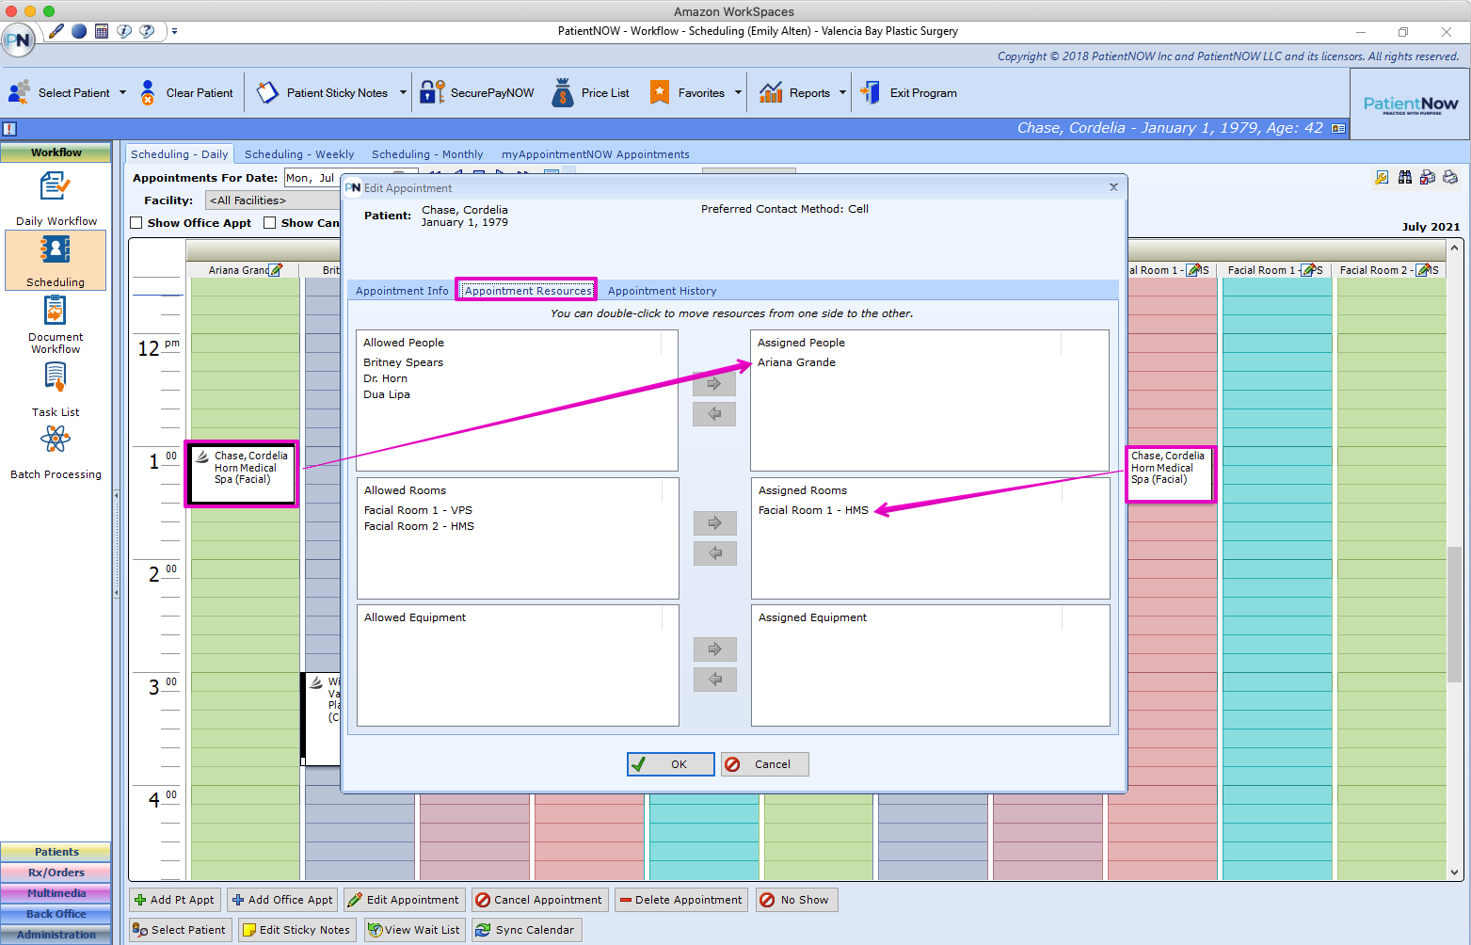This screenshot has width=1471, height=945.
Task: Click the scheduler vertical scrollbar
Action: [x=1455, y=615]
